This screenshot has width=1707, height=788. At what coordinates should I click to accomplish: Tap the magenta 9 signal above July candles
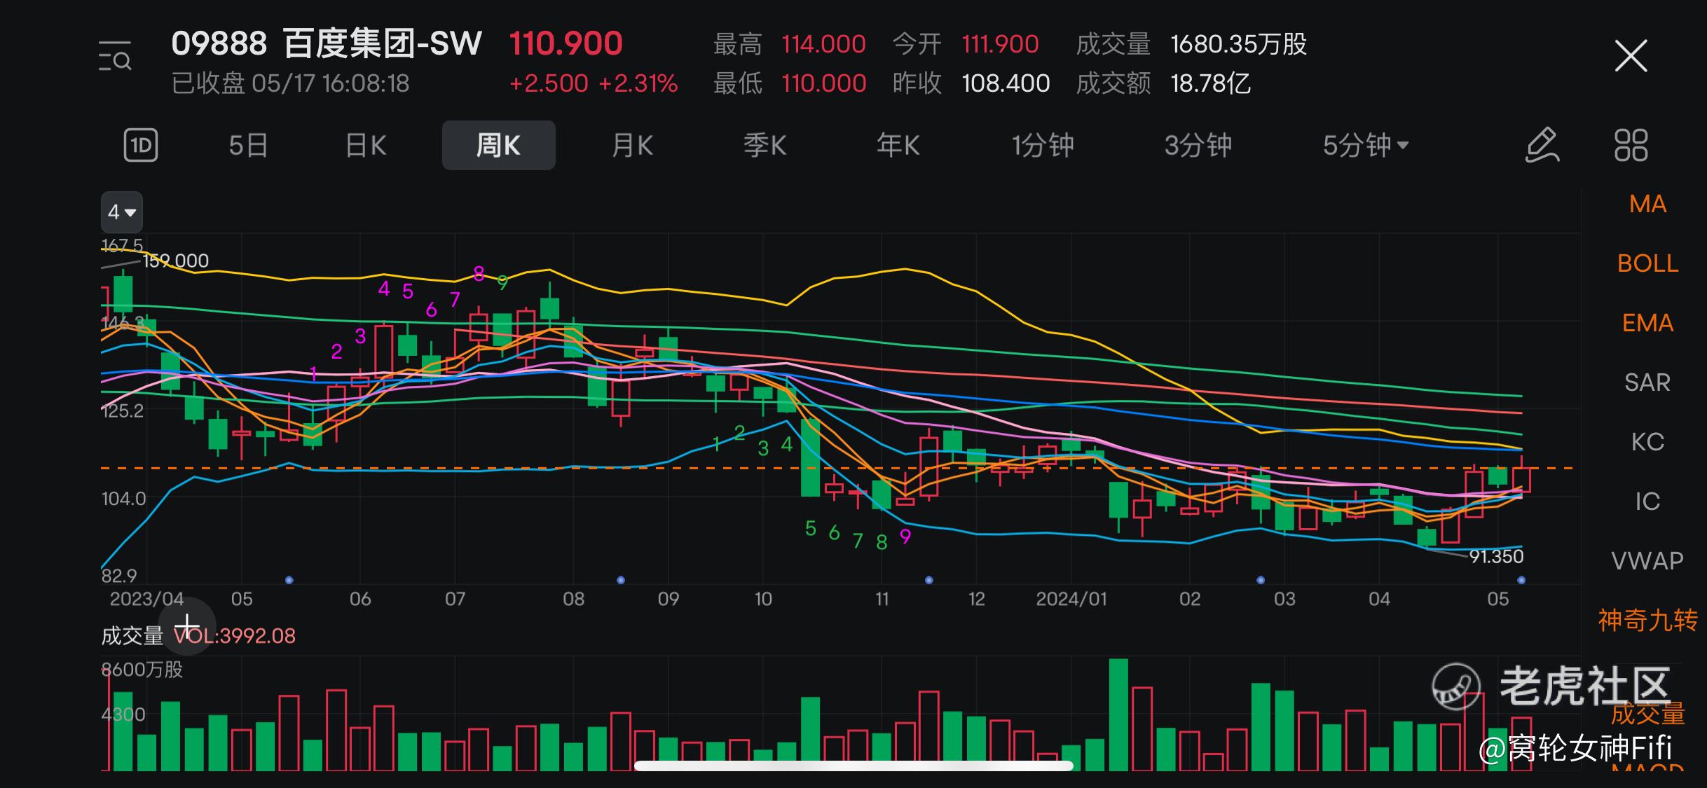(x=502, y=282)
